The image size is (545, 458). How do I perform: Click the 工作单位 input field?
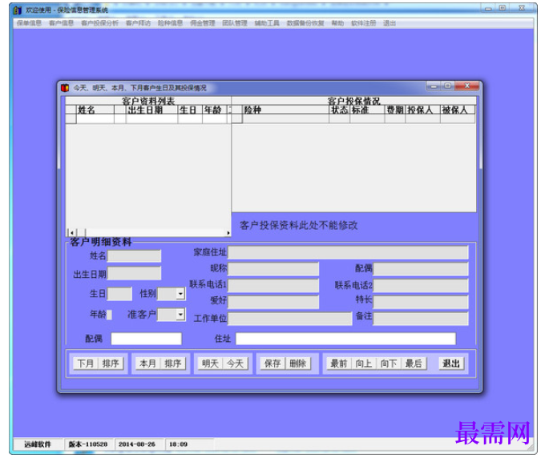pyautogui.click(x=290, y=319)
